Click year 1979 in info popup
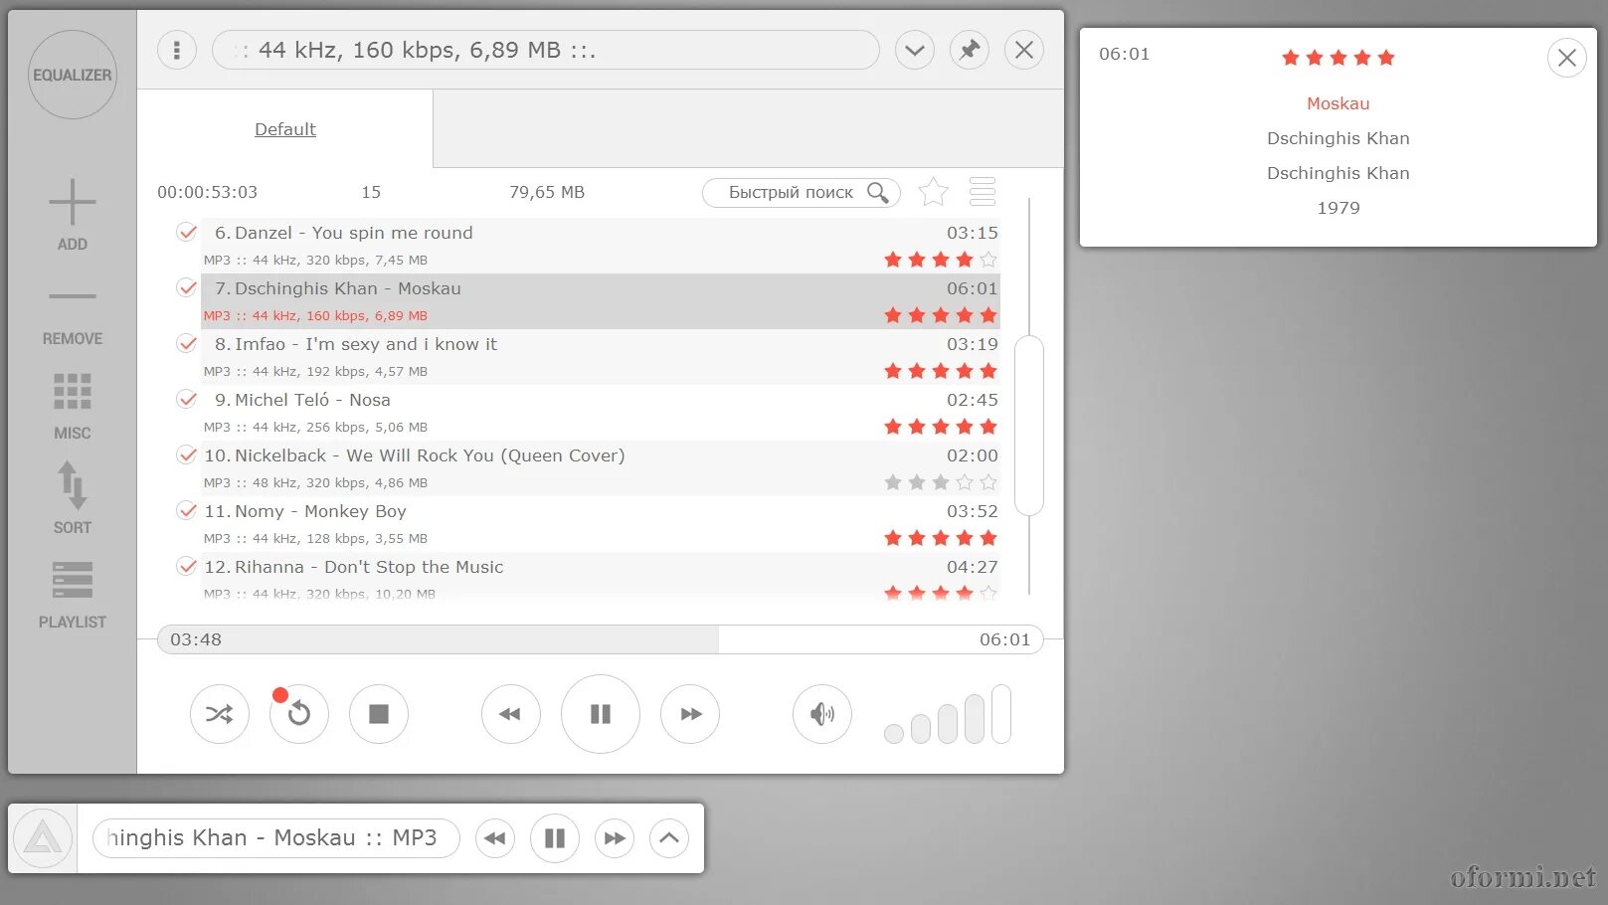 pyautogui.click(x=1339, y=208)
